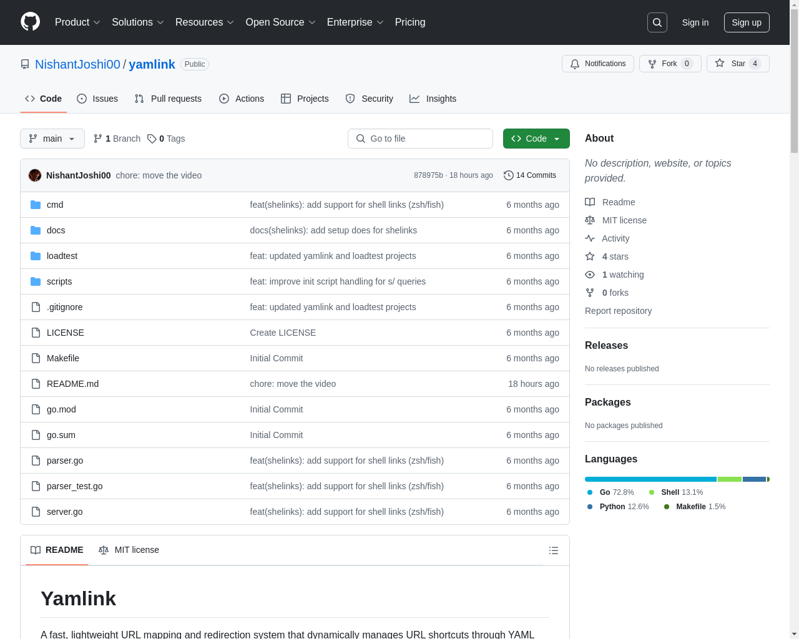Click Python language segment in bar

[754, 479]
